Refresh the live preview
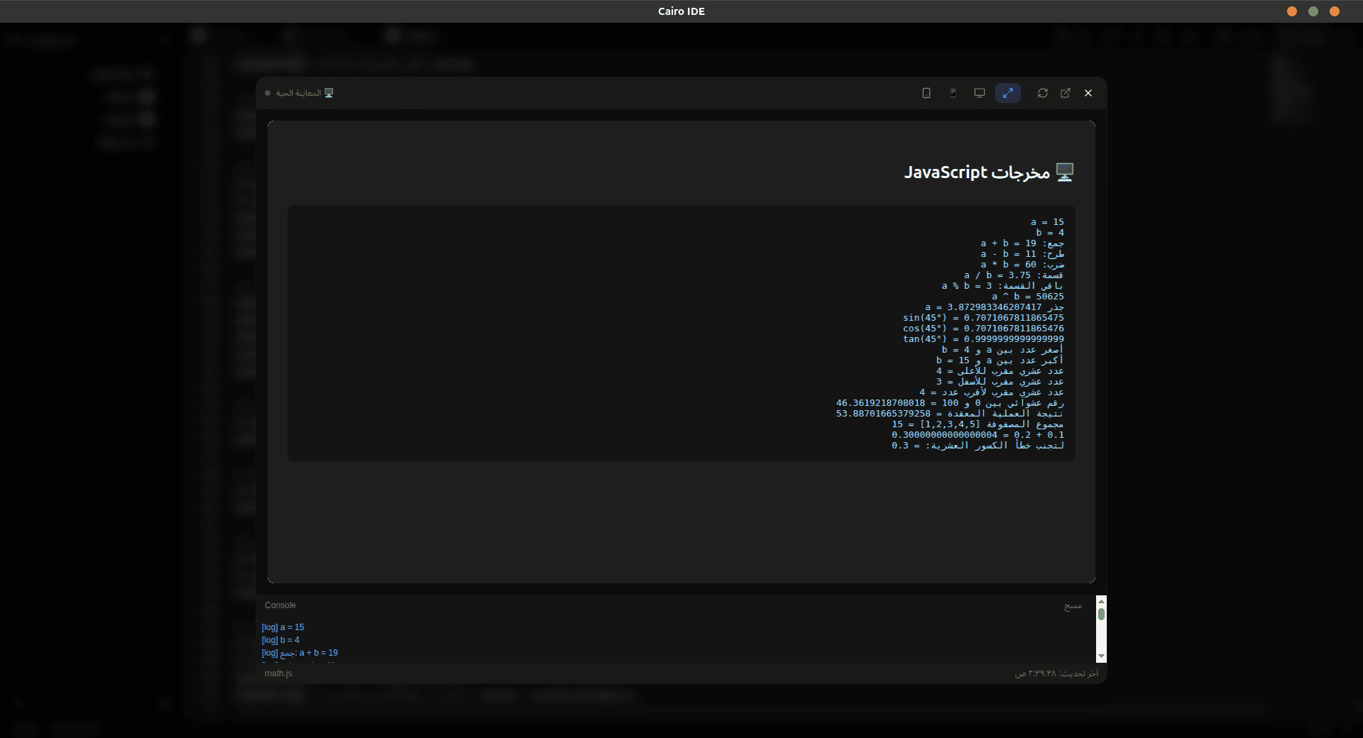1363x738 pixels. (1042, 93)
